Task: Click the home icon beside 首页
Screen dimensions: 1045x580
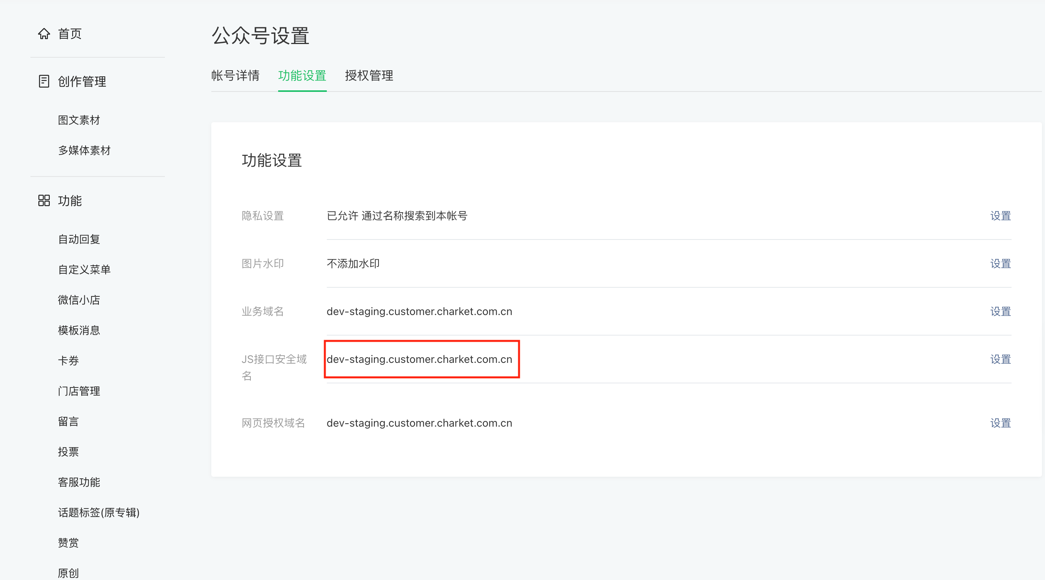Action: (x=44, y=34)
